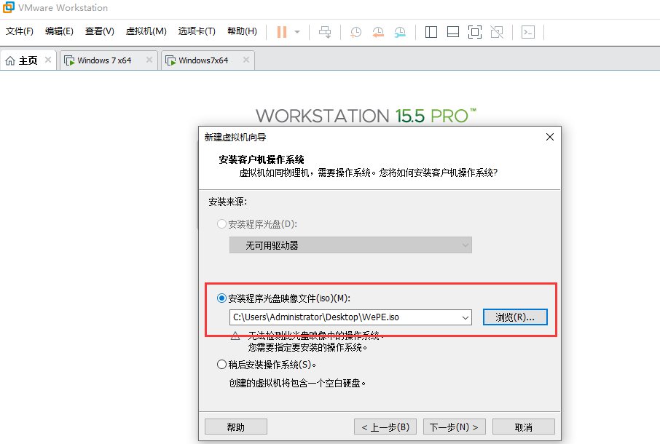Enter full screen mode icon

pos(475,32)
